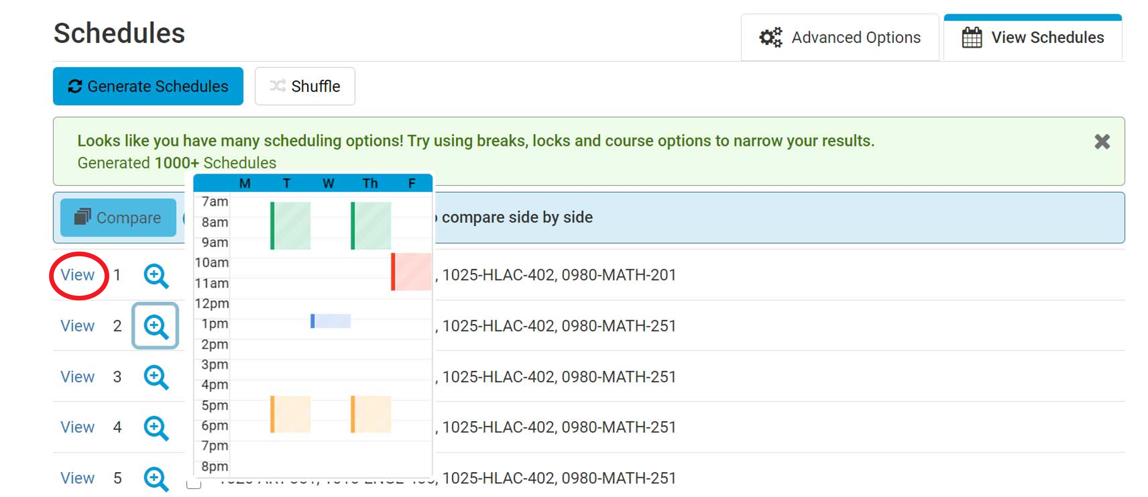The width and height of the screenshot is (1148, 497).
Task: Open the View link for schedule 5
Action: click(x=78, y=478)
